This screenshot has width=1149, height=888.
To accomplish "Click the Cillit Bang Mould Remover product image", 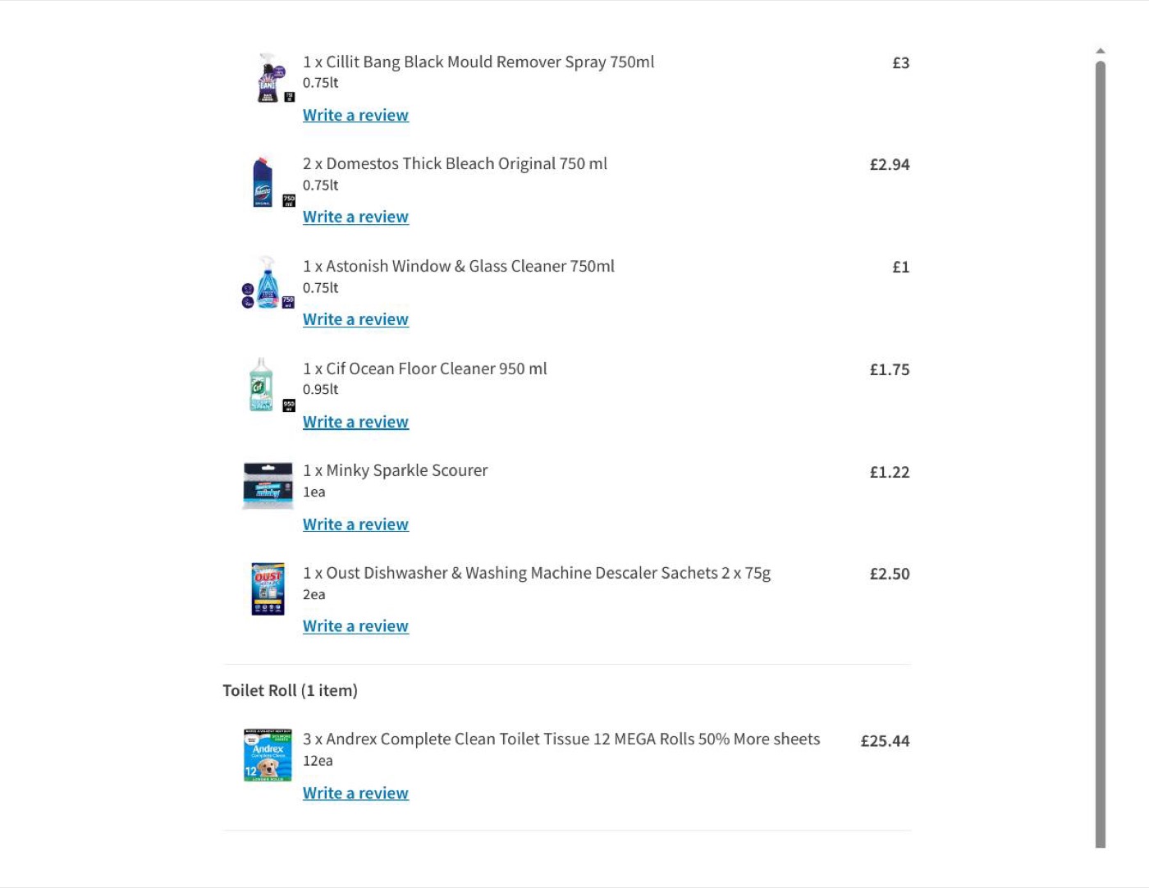I will point(268,79).
